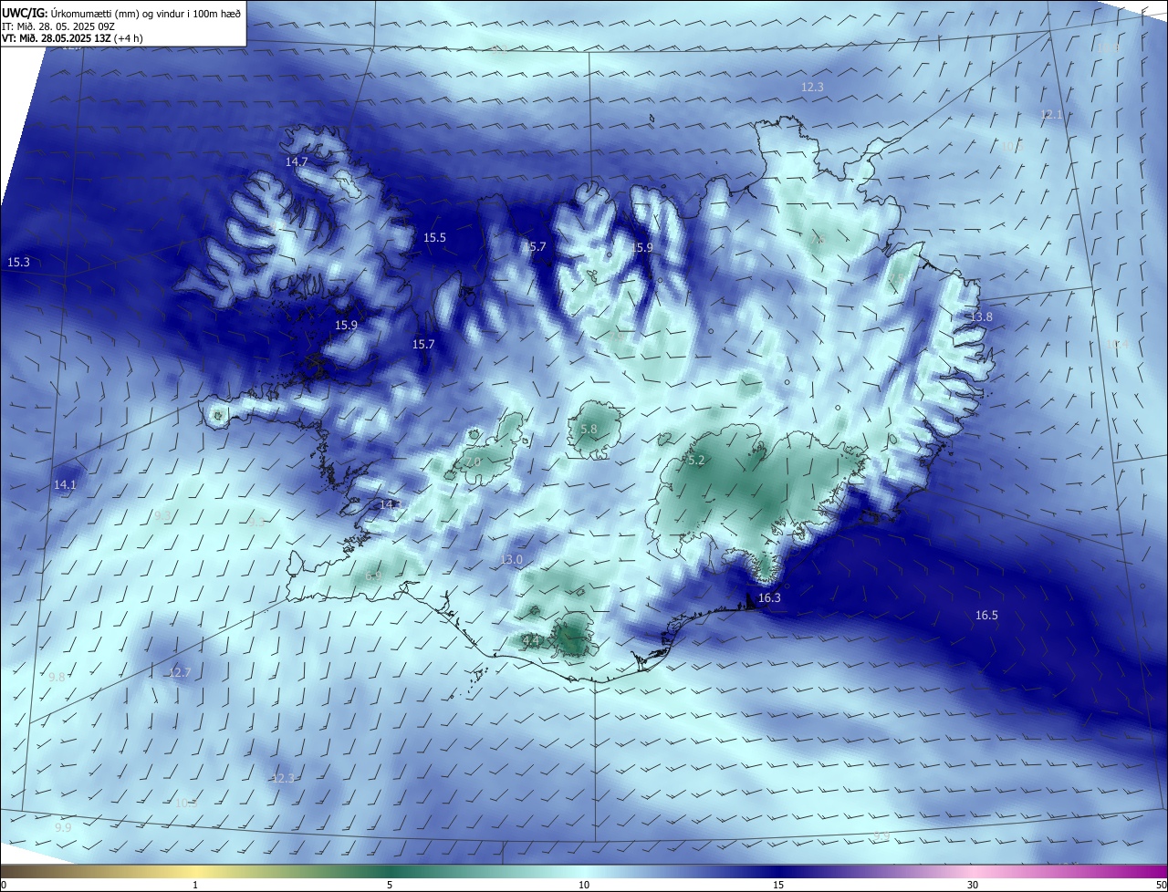This screenshot has width=1168, height=892.
Task: Select the 12.7 value on the map
Action: click(x=180, y=673)
